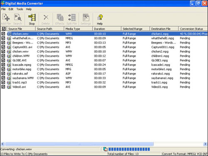Sort by Source File column header
208x156 pixels.
[21, 29]
